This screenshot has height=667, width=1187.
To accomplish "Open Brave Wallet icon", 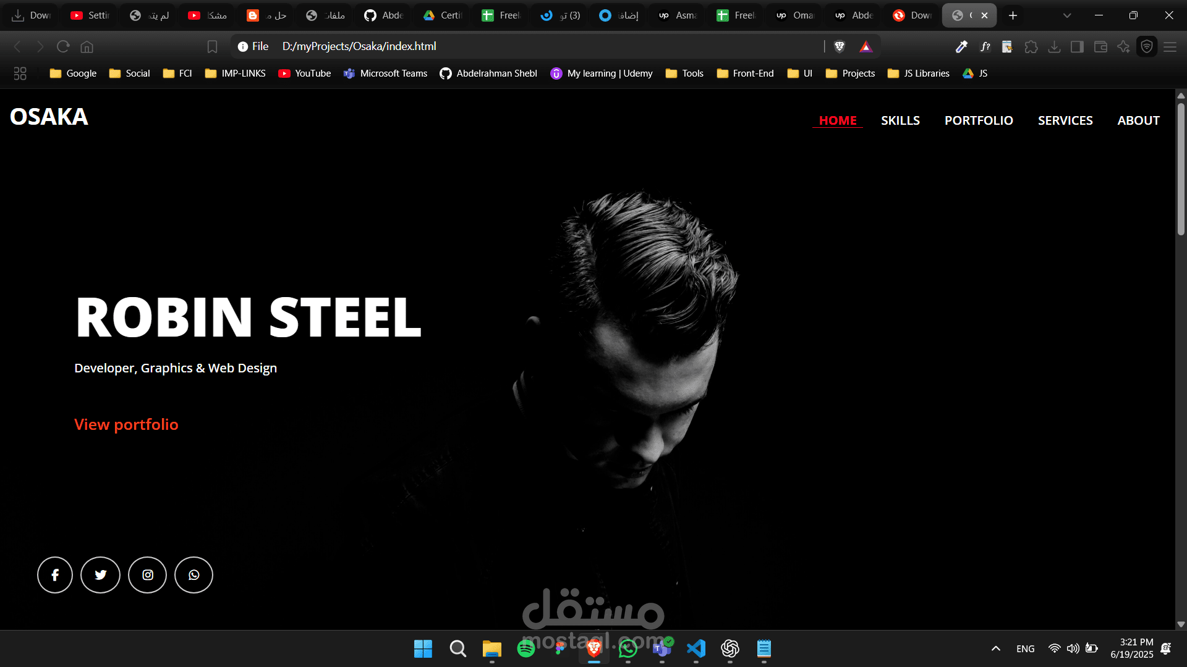I will tap(1100, 46).
